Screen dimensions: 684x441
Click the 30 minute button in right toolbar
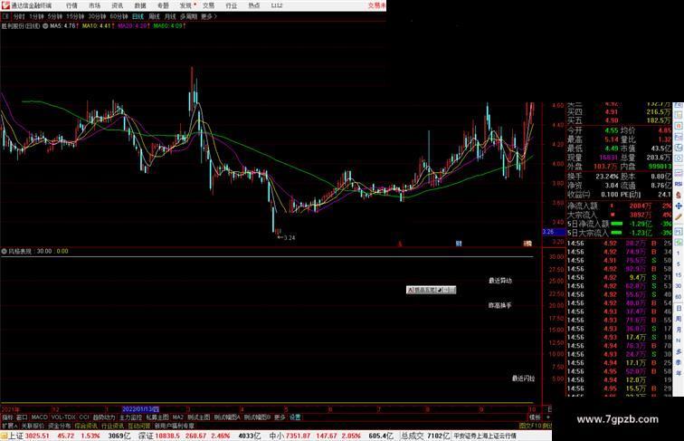[679, 286]
